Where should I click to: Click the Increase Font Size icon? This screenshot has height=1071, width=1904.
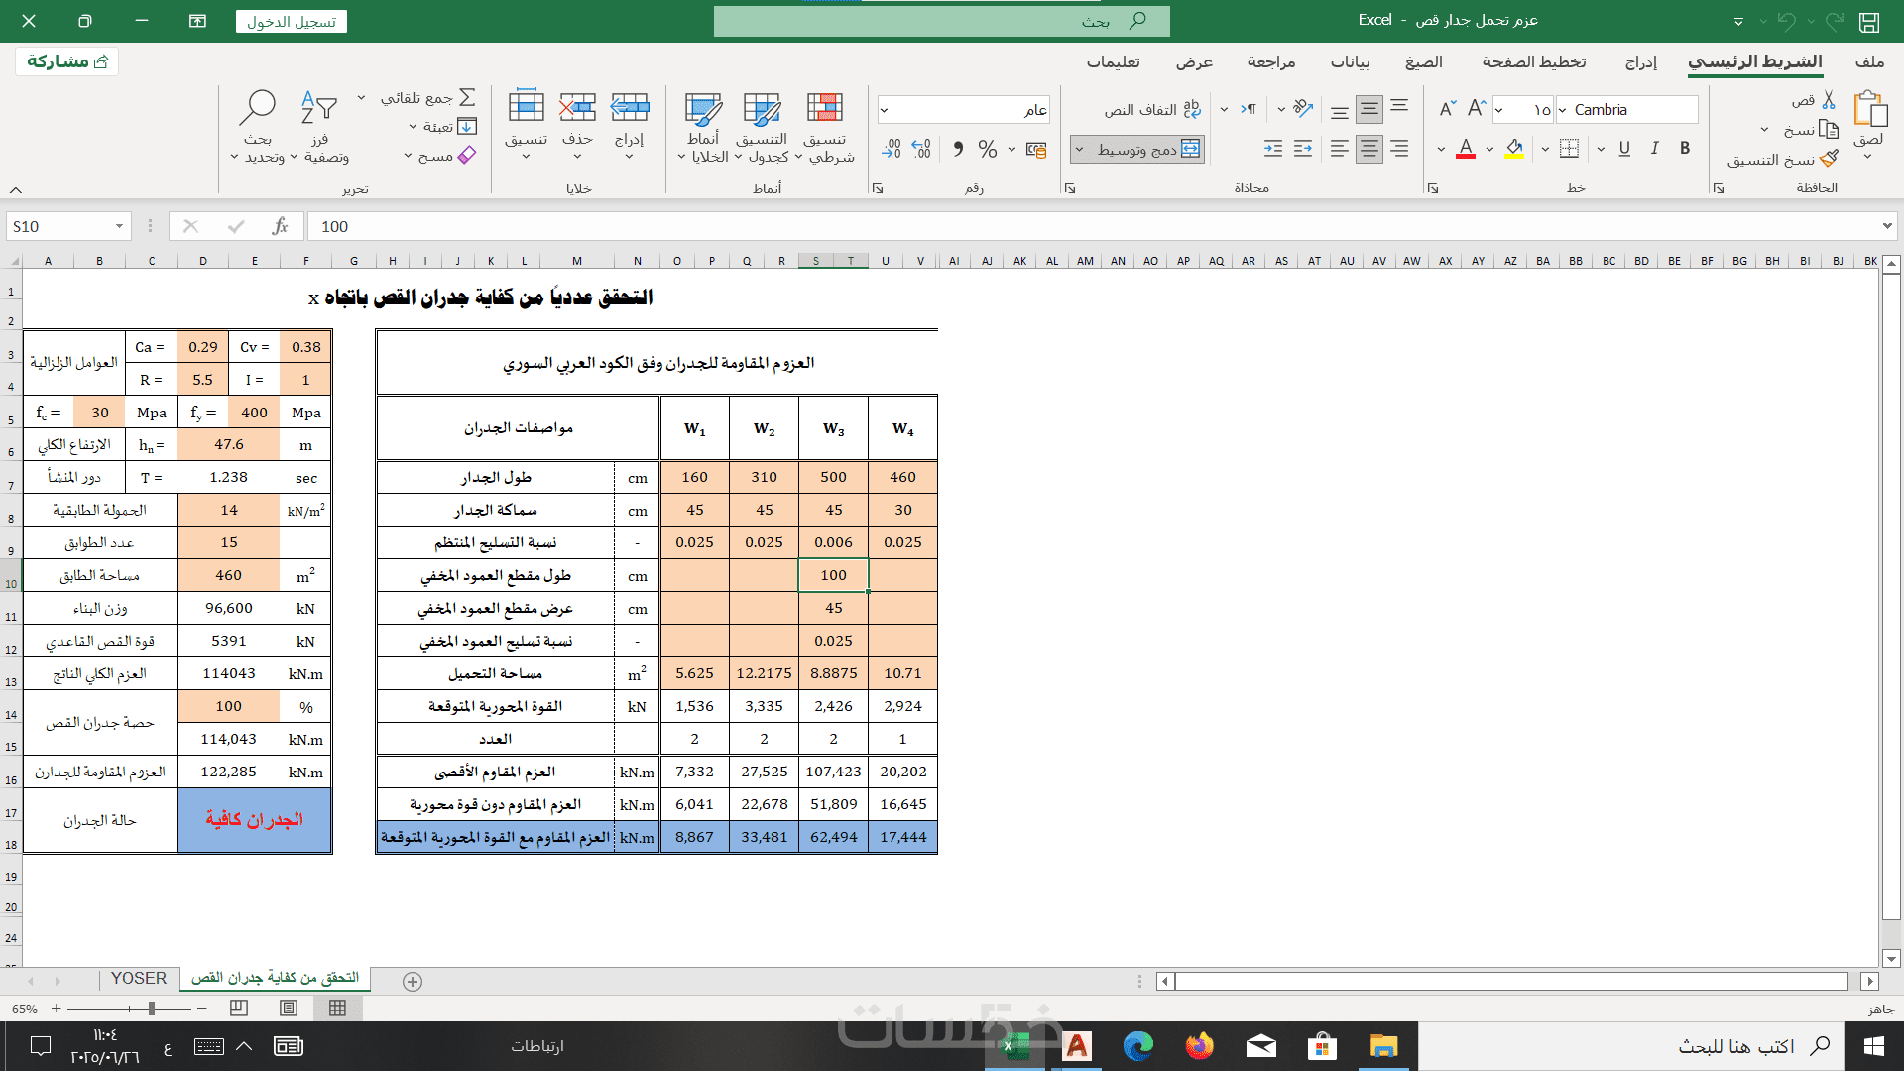pos(1477,109)
